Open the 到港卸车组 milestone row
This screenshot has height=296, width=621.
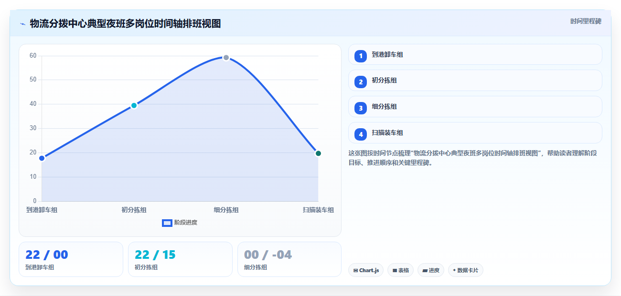[x=475, y=54]
